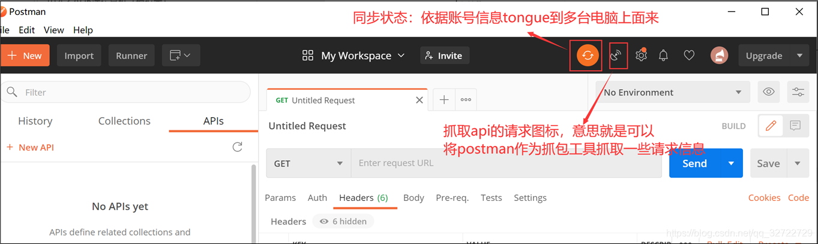Open new window layout icon button
The width and height of the screenshot is (818, 244).
coord(181,56)
